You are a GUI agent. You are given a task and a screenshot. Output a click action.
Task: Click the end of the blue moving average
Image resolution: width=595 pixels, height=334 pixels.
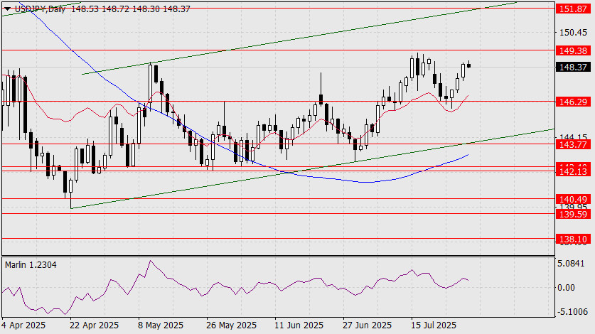click(468, 154)
